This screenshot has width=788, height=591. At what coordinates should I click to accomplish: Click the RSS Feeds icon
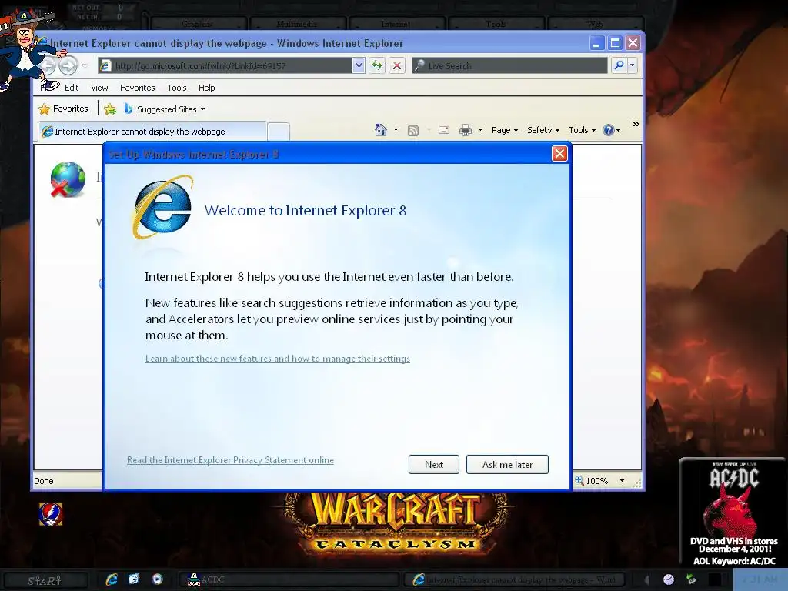pyautogui.click(x=413, y=131)
